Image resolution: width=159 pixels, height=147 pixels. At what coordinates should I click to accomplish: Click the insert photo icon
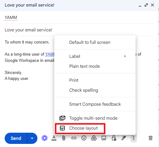tap(104, 138)
